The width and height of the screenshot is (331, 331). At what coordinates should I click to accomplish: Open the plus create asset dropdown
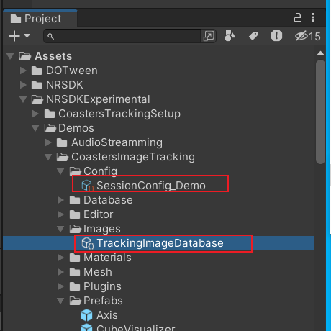pos(19,36)
